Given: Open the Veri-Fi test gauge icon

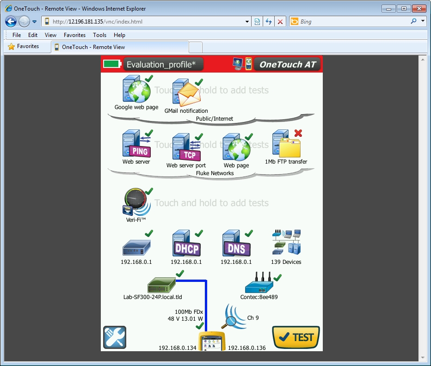Looking at the screenshot, I should click(x=135, y=202).
